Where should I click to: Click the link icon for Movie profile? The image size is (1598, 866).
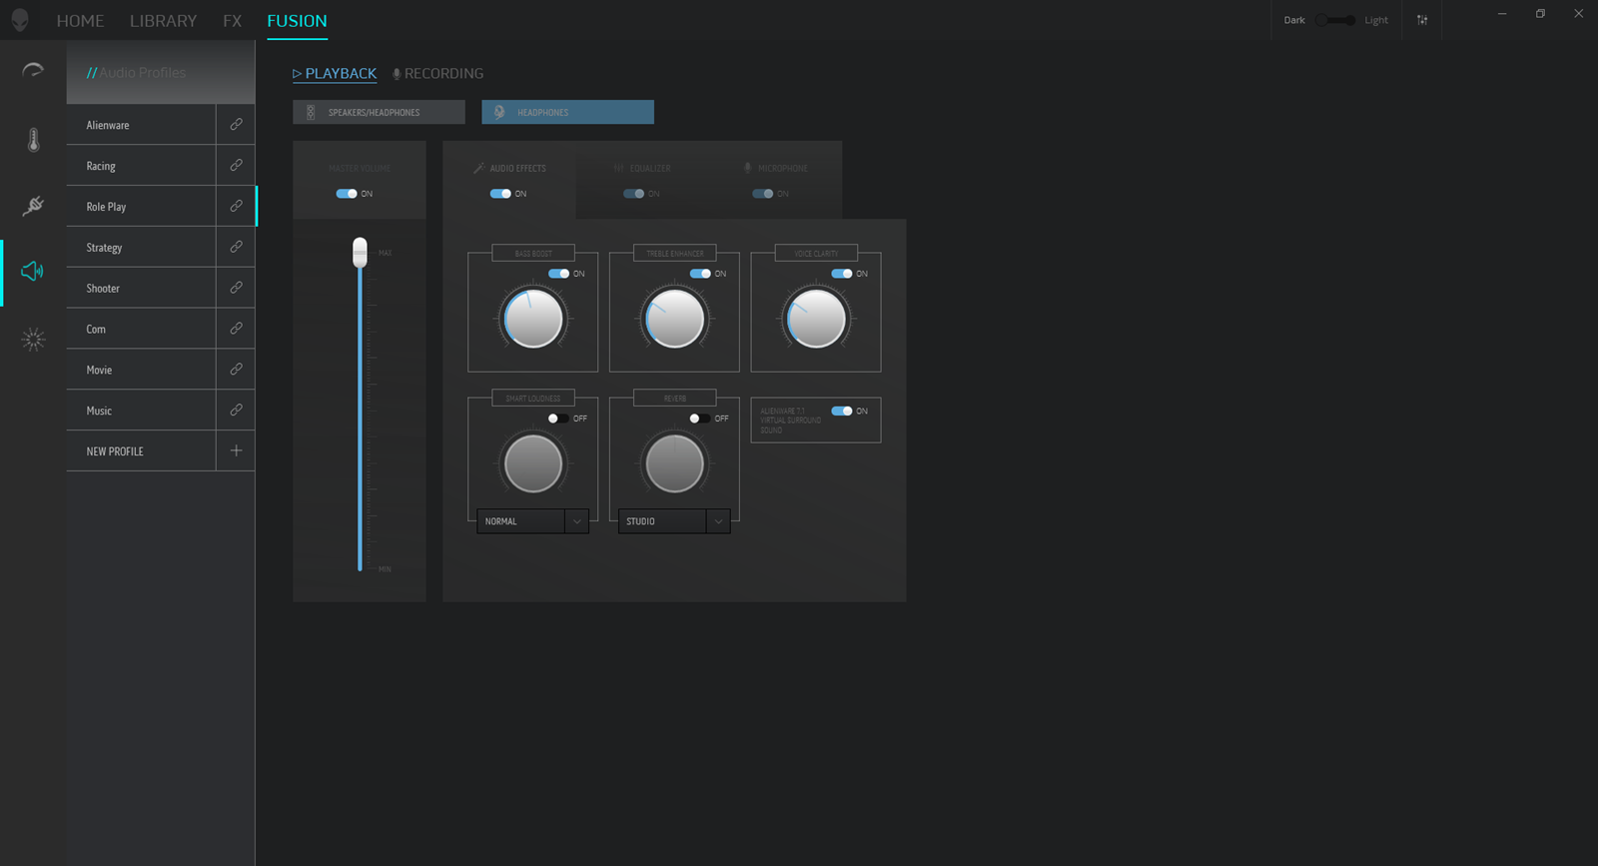click(x=236, y=370)
